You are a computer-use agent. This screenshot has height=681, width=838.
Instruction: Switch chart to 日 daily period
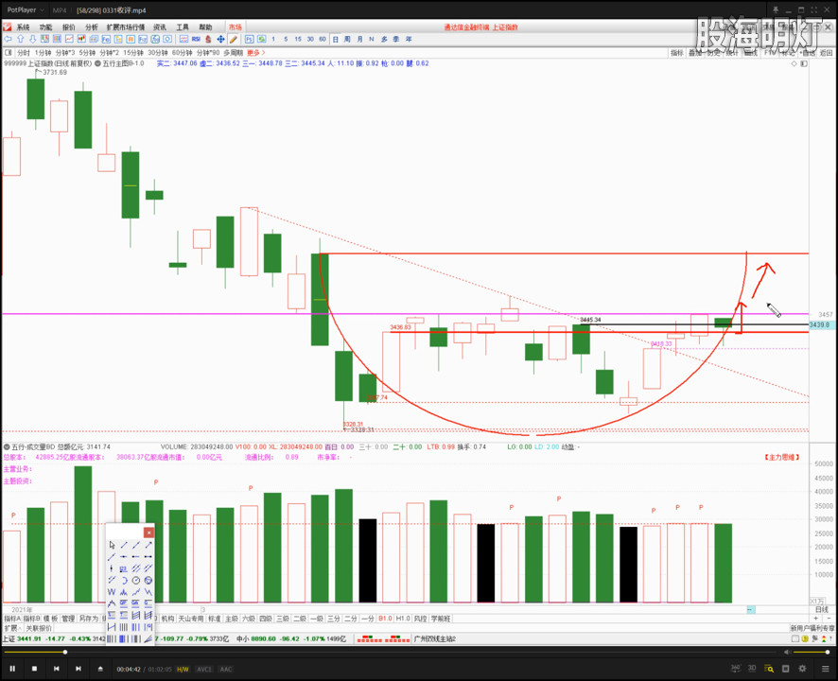click(x=335, y=39)
